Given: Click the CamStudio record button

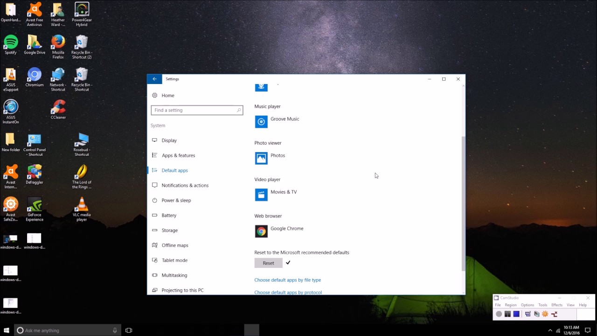Looking at the screenshot, I should coord(499,314).
